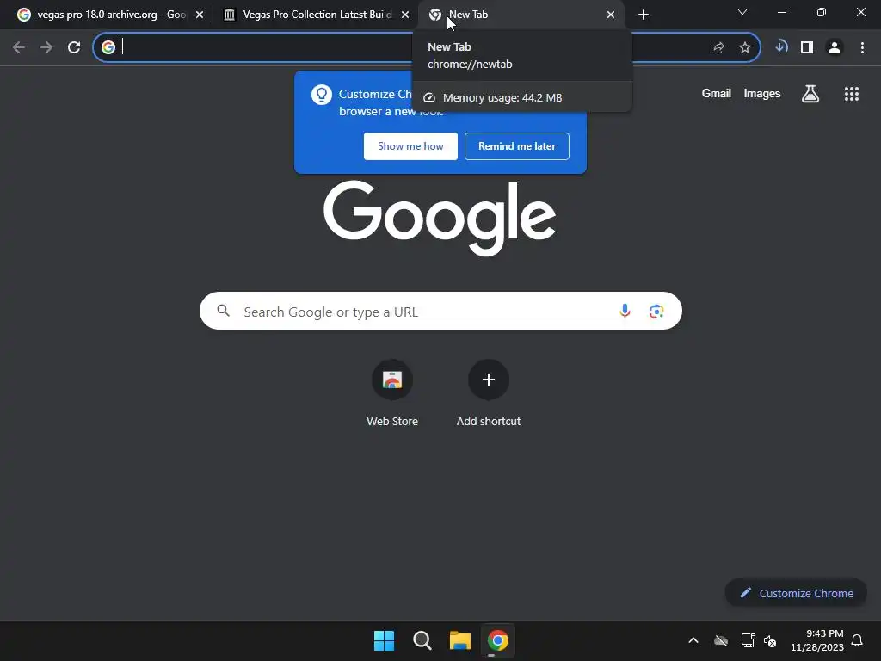Click the Show me how button

point(410,146)
